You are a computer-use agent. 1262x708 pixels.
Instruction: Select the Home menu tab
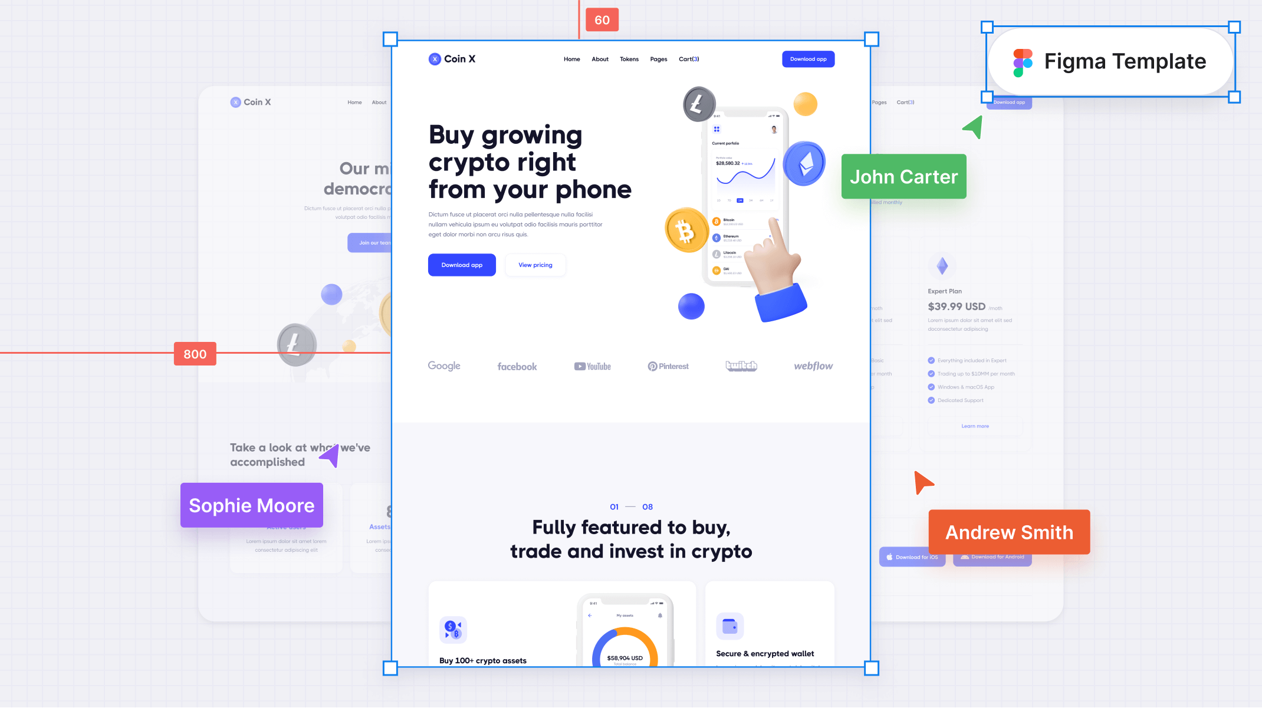pos(571,59)
